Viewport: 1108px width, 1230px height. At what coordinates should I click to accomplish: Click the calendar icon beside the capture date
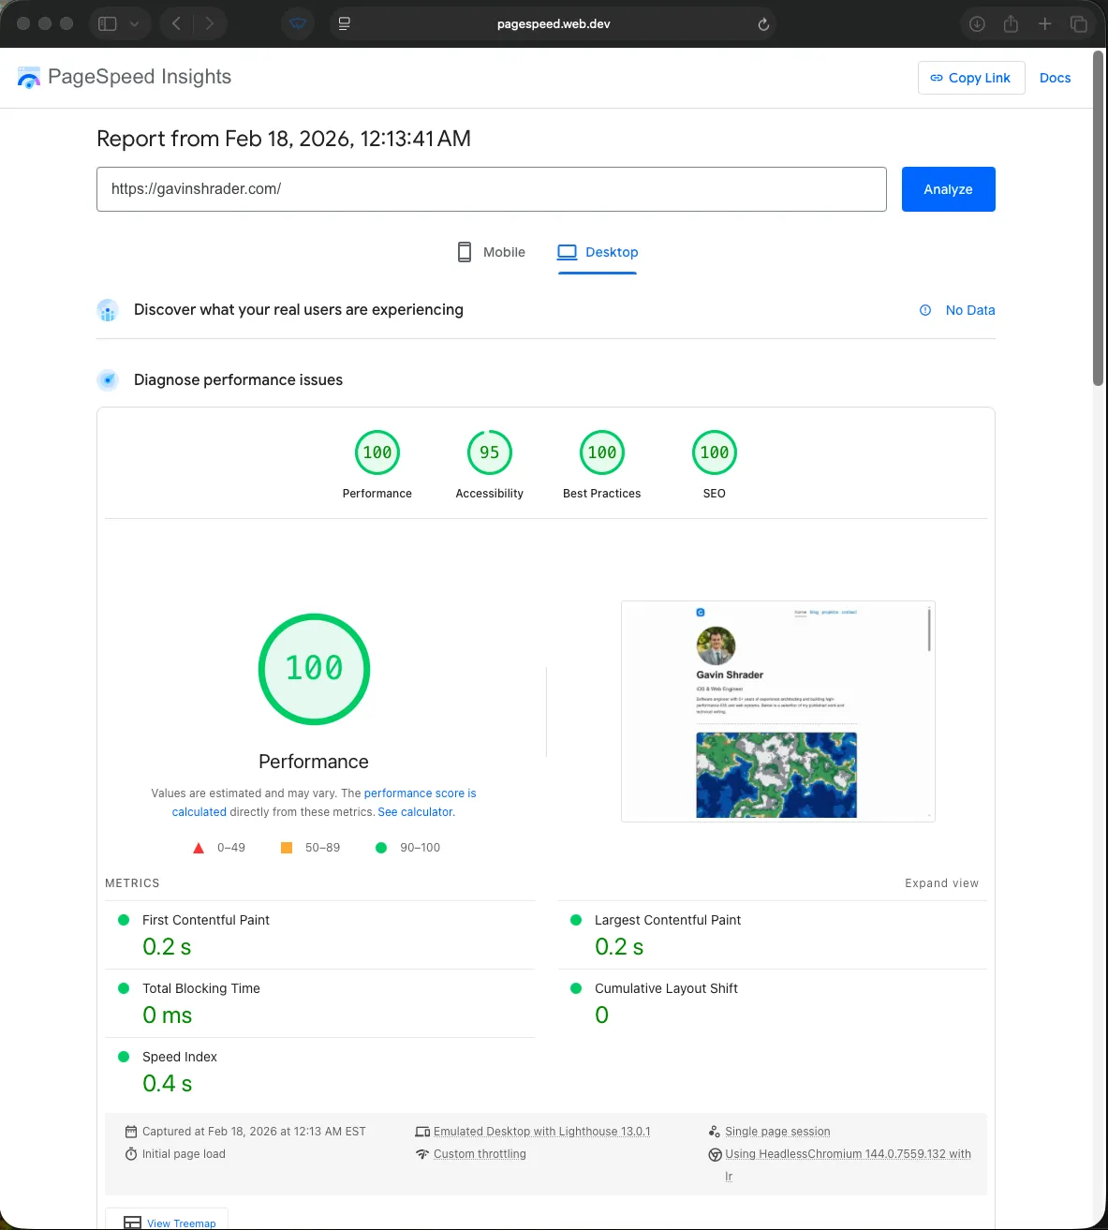131,1131
